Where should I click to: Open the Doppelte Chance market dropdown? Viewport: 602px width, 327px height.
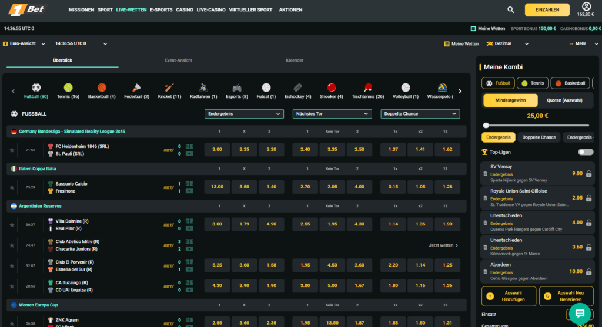click(420, 114)
